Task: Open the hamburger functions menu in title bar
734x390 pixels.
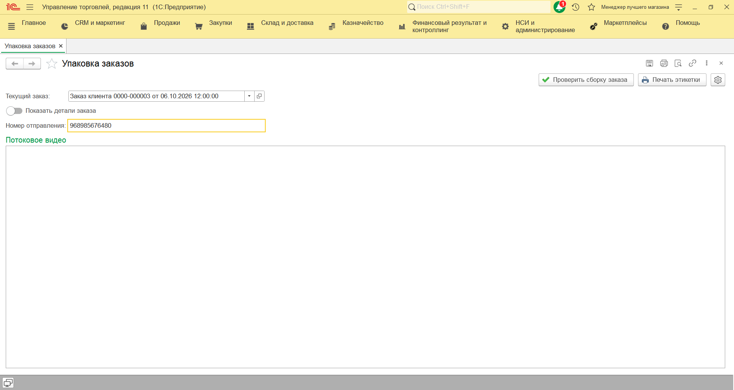Action: pos(30,7)
